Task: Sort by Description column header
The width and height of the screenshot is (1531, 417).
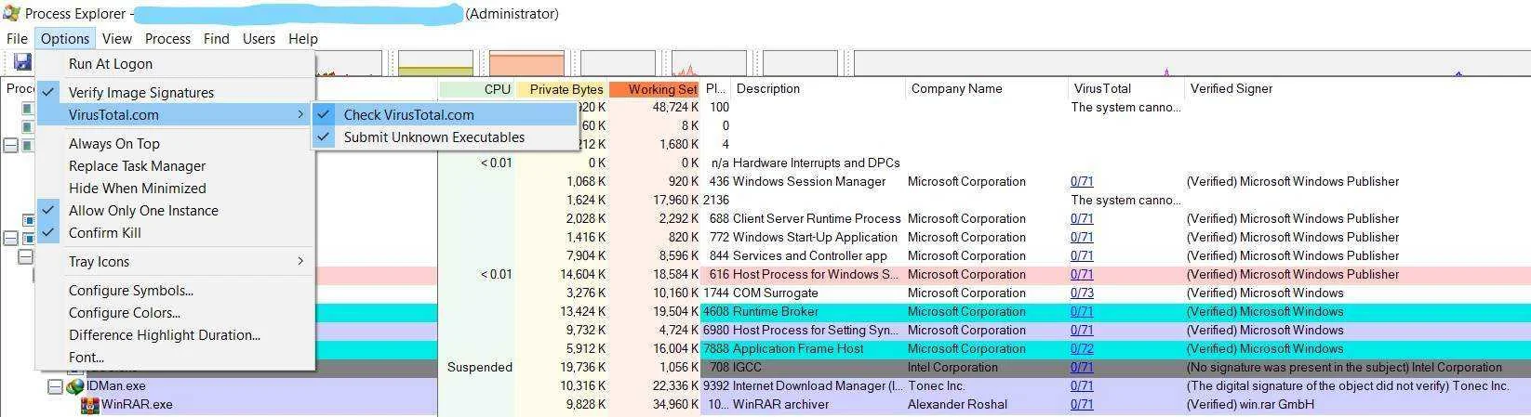Action: click(x=817, y=89)
